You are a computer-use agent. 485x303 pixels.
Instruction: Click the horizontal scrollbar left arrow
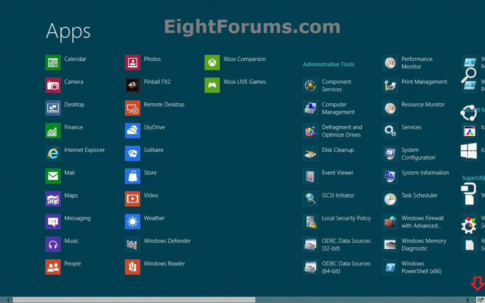(8, 300)
